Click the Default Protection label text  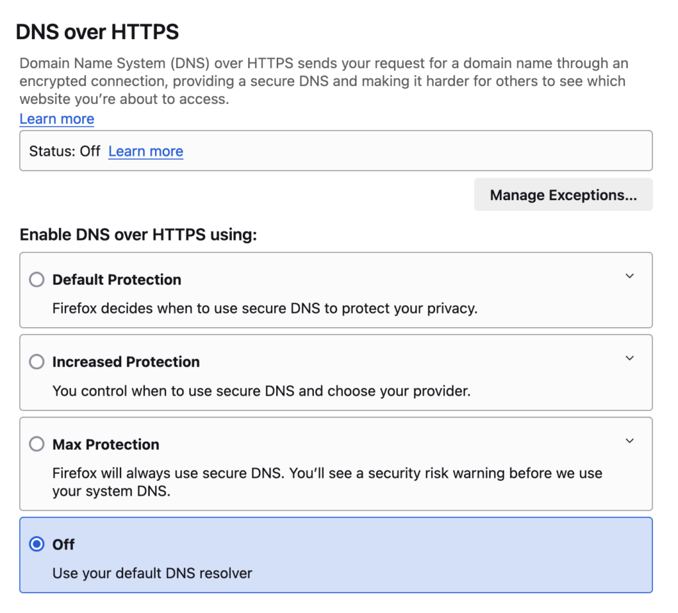click(117, 280)
